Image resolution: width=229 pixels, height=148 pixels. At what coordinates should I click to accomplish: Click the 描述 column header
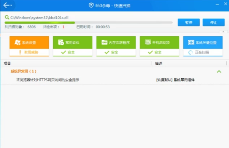(x=159, y=63)
